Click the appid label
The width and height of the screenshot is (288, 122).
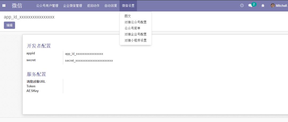click(x=31, y=53)
